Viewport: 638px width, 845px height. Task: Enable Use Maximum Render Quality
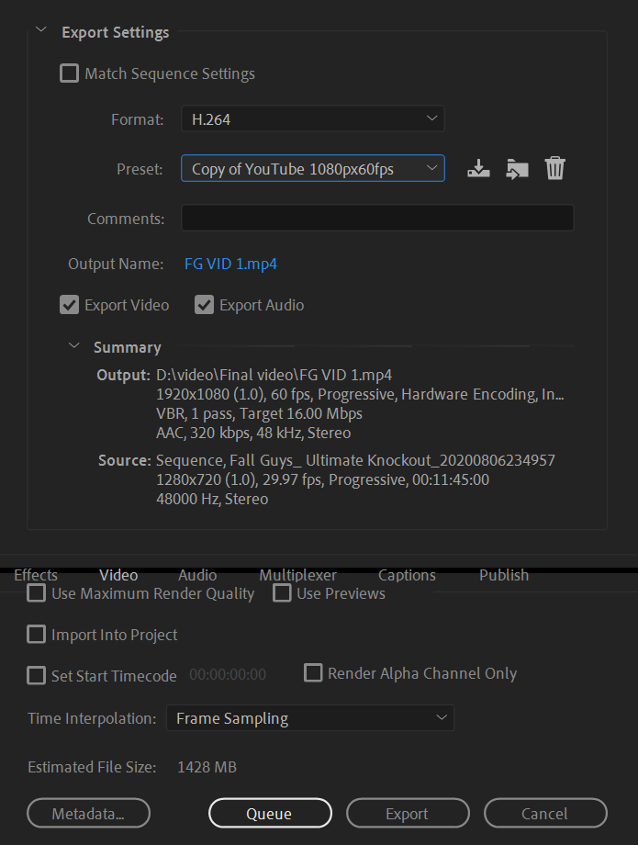click(36, 592)
